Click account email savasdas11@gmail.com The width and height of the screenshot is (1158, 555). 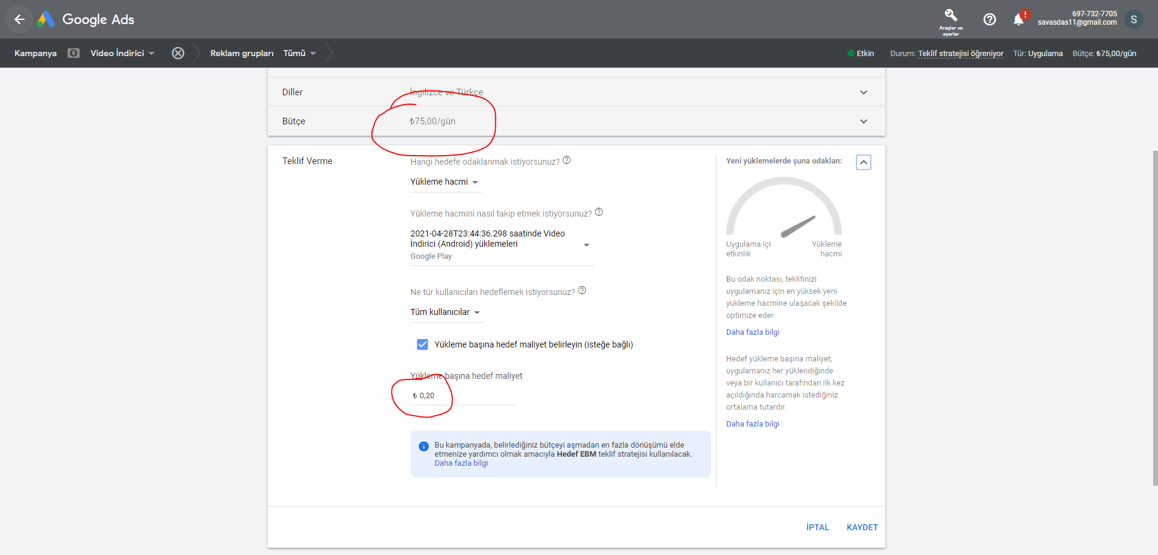pos(1077,22)
